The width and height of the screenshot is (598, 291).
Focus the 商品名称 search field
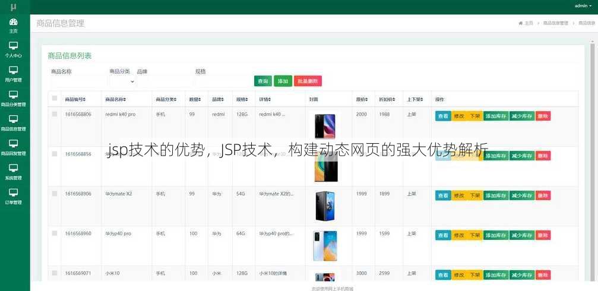(79, 81)
